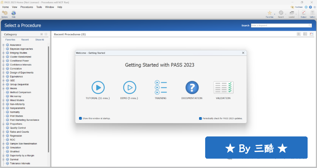Select the Quality Control category
The height and width of the screenshot is (168, 317).
(18, 128)
